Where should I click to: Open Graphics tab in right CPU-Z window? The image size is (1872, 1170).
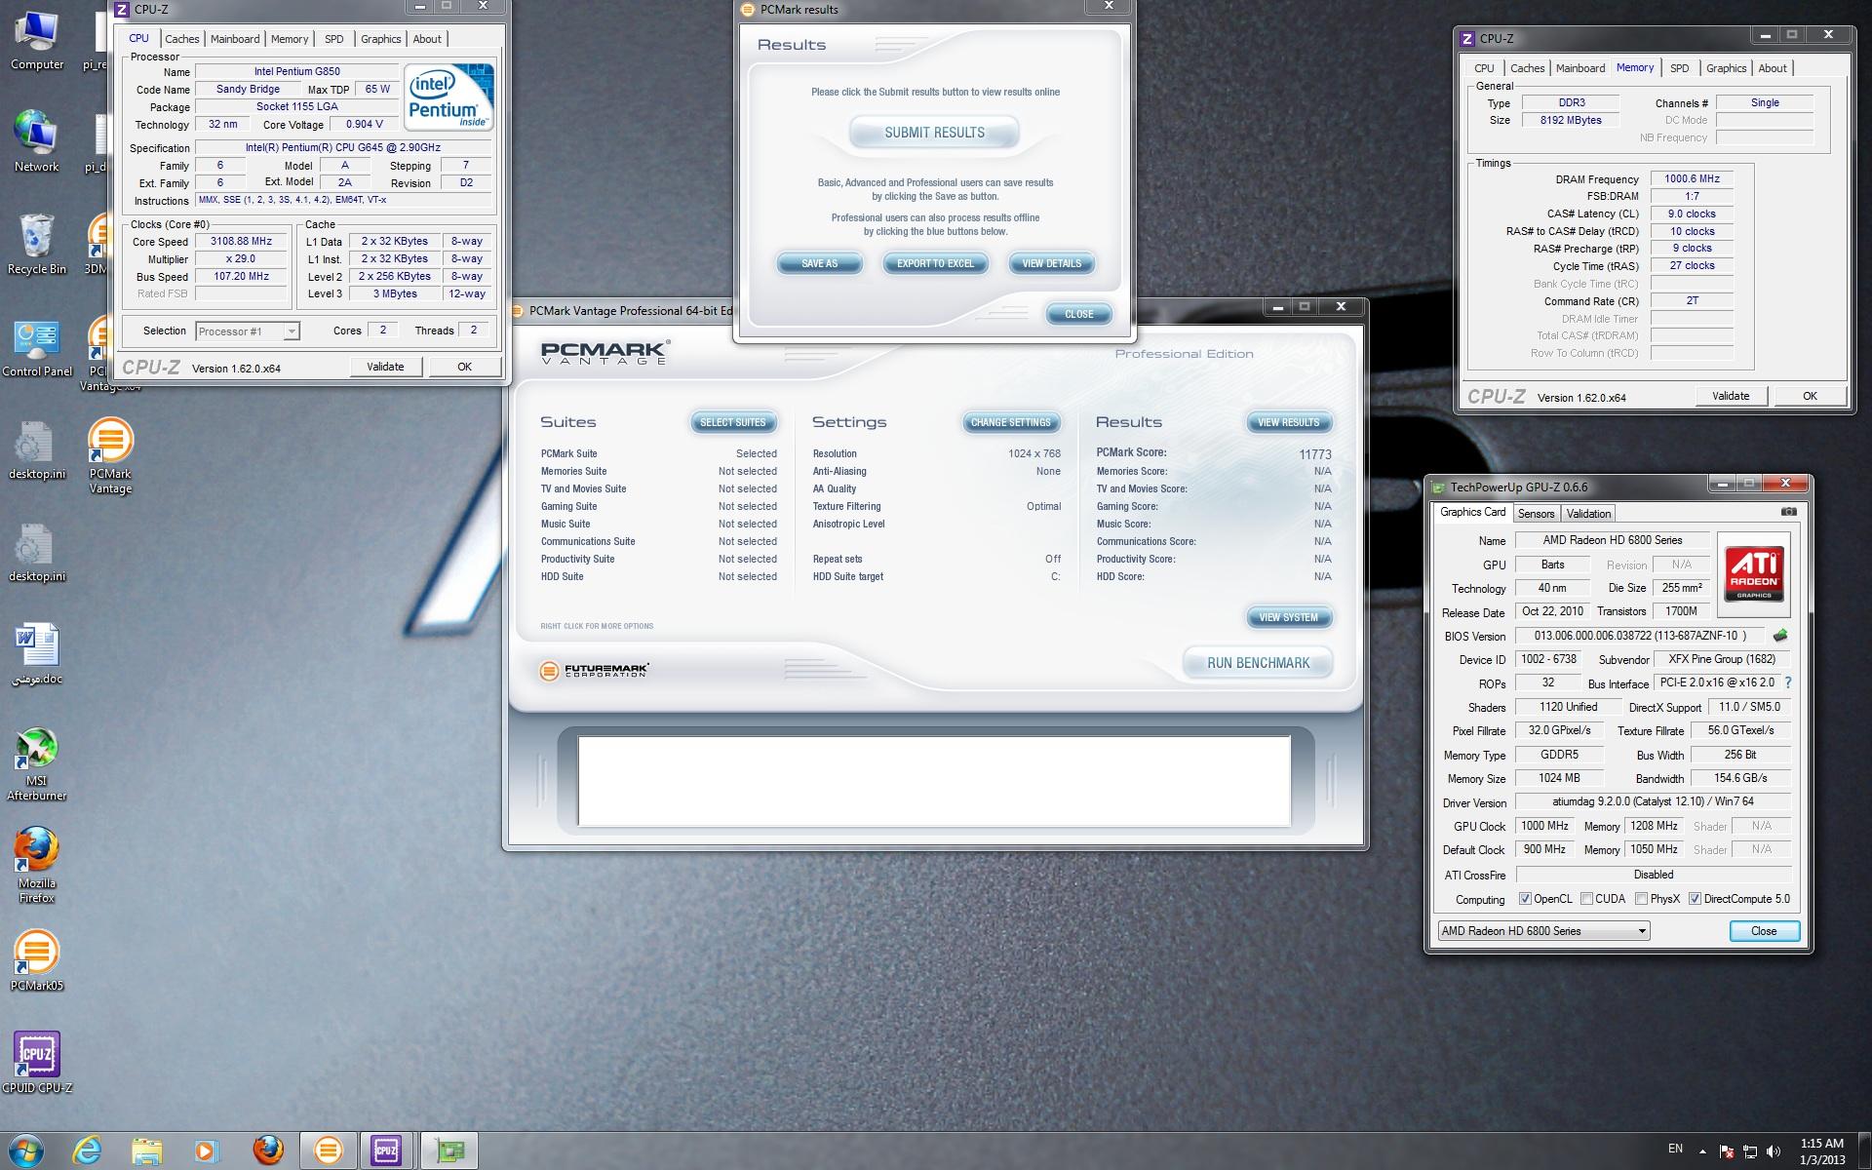pyautogui.click(x=1726, y=68)
